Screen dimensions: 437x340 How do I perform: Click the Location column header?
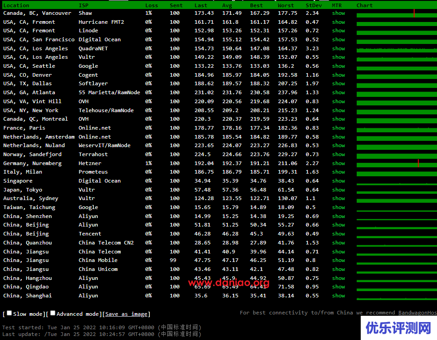point(16,5)
